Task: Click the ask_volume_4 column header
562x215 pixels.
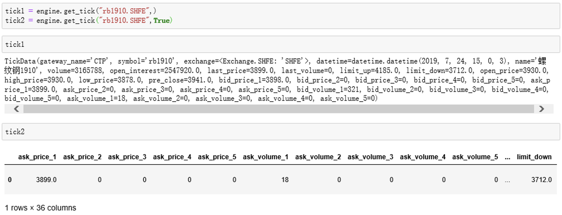Action: coord(422,157)
